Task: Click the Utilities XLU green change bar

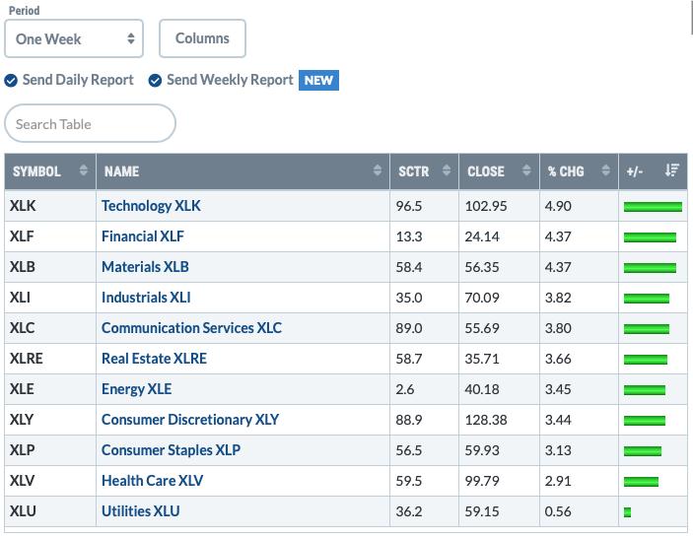Action: pyautogui.click(x=627, y=512)
